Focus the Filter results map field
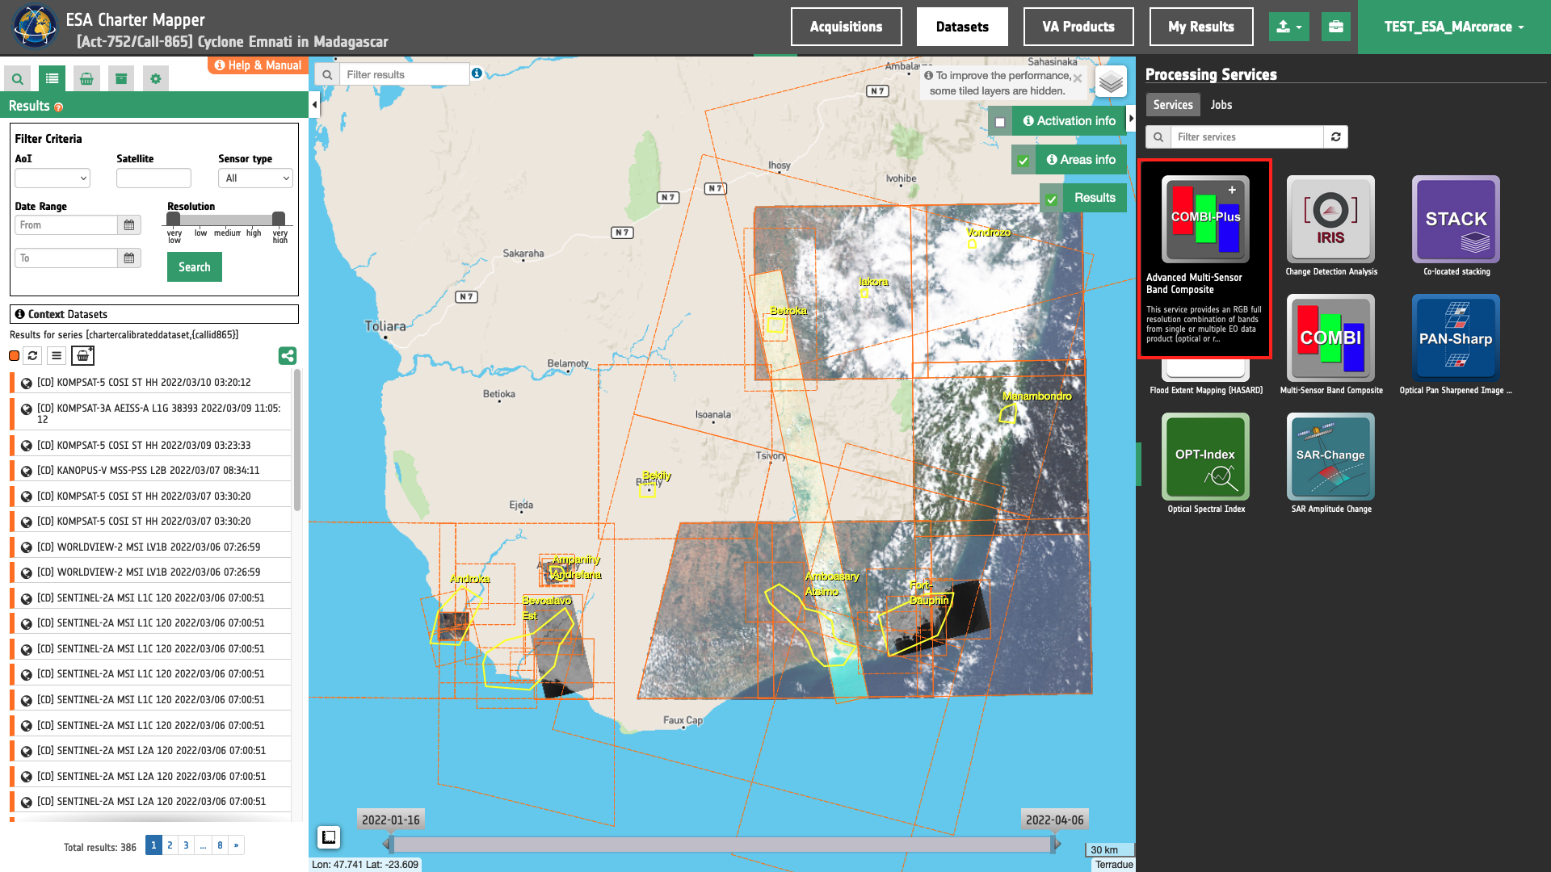This screenshot has height=872, width=1551. click(x=404, y=74)
